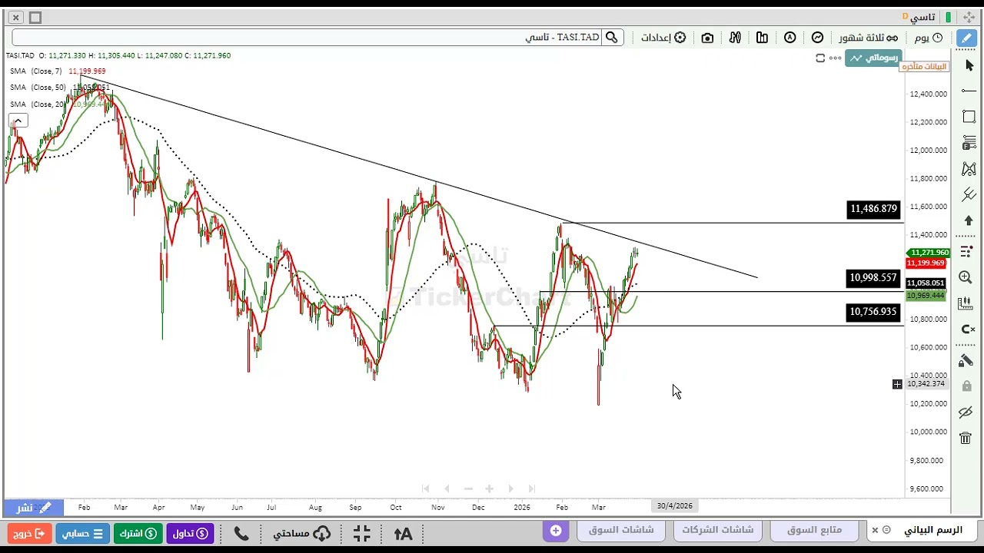This screenshot has height=553, width=984.
Task: Select the up arrow marker tool
Action: point(969,220)
